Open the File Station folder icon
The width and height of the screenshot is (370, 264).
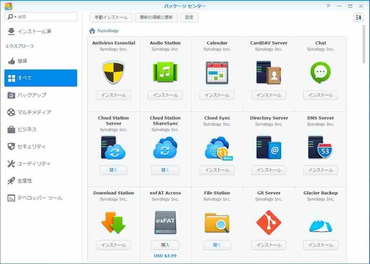pyautogui.click(x=217, y=223)
